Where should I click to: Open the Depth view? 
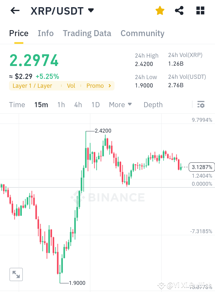tap(153, 104)
